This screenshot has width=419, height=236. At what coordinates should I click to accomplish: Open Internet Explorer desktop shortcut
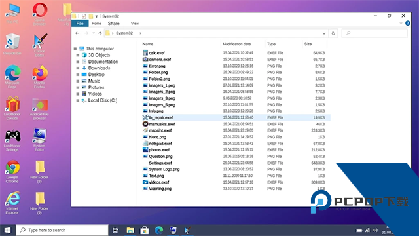tap(12, 203)
